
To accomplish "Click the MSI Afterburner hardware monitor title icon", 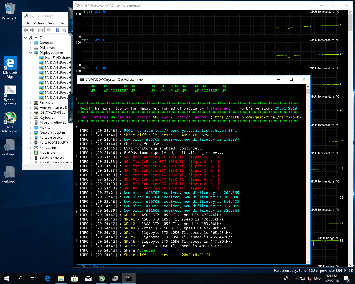I will pos(78,5).
